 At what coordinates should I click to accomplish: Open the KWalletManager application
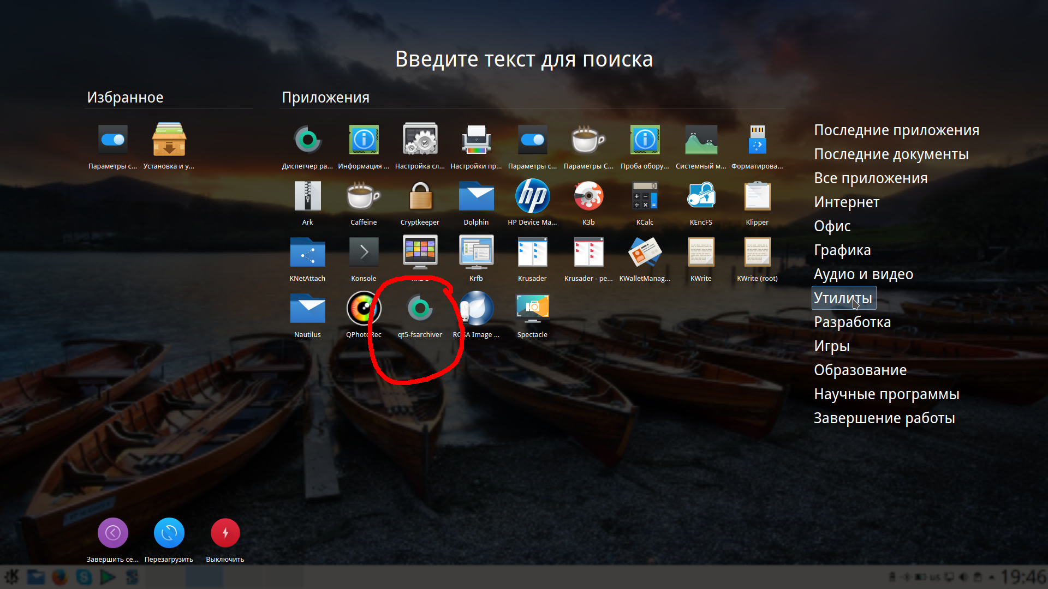click(645, 253)
